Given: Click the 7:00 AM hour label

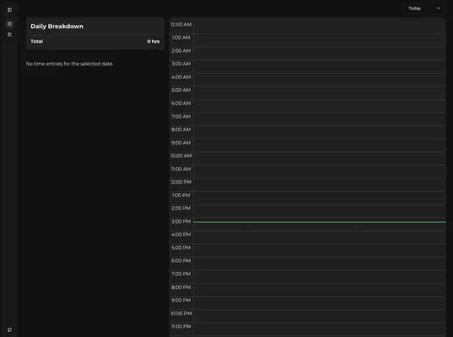Looking at the screenshot, I should pos(181,117).
